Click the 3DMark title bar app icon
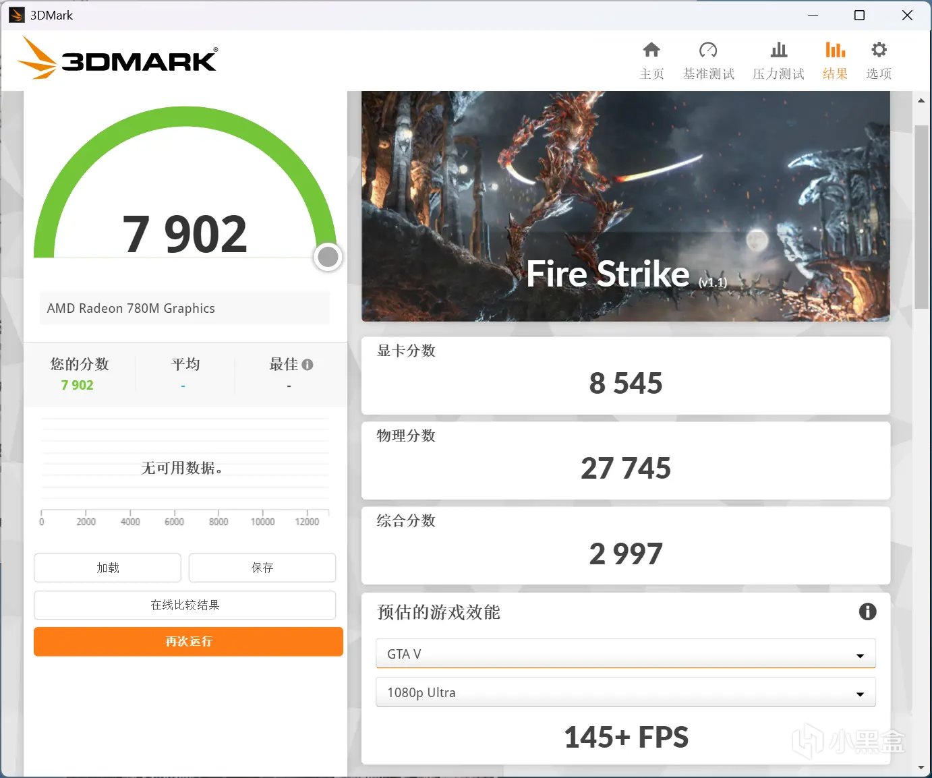This screenshot has width=932, height=778. point(16,15)
